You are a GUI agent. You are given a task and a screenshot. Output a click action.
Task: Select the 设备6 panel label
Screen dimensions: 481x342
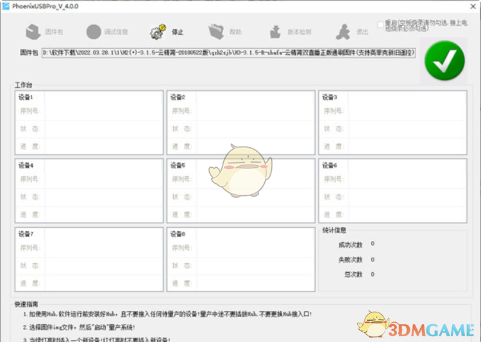330,165
